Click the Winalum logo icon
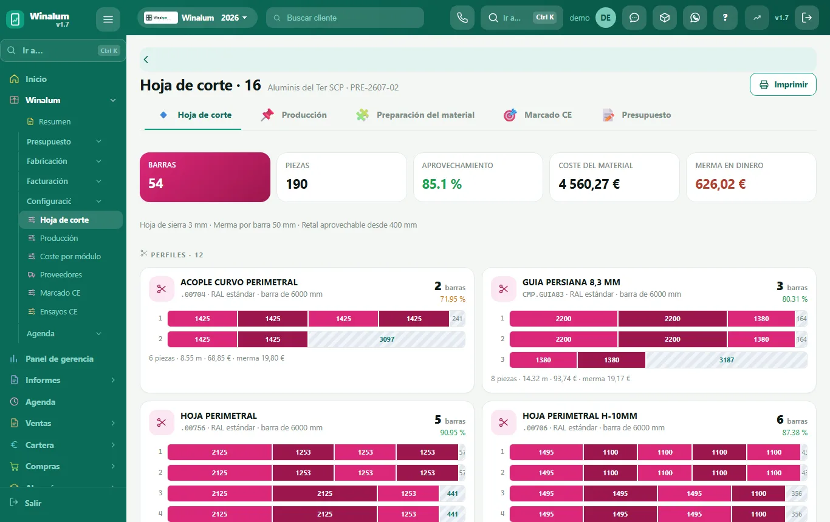Image resolution: width=830 pixels, height=522 pixels. coord(15,19)
